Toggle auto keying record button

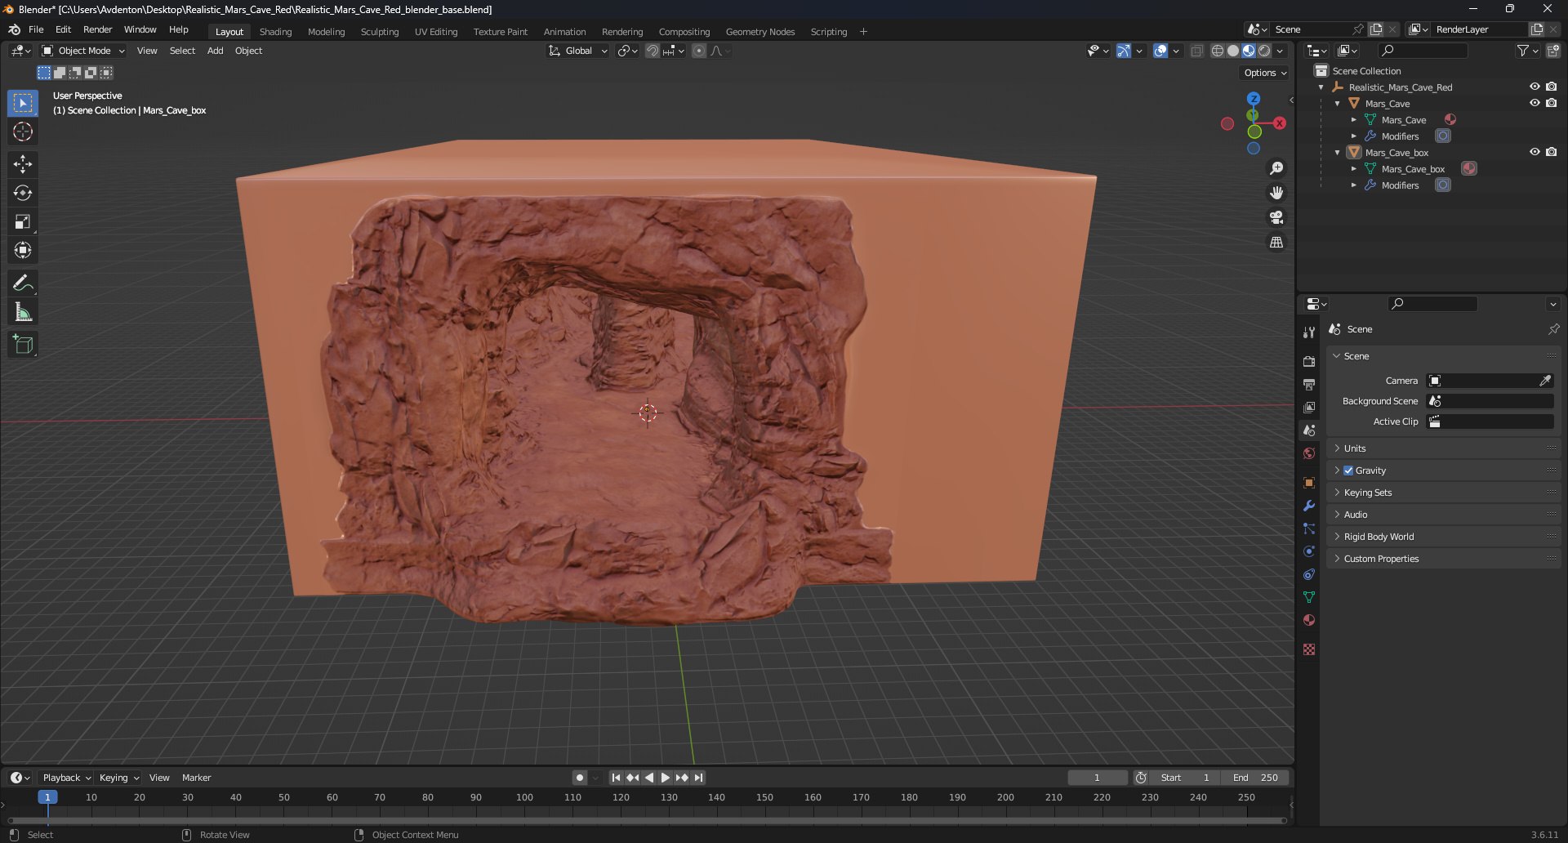[579, 778]
